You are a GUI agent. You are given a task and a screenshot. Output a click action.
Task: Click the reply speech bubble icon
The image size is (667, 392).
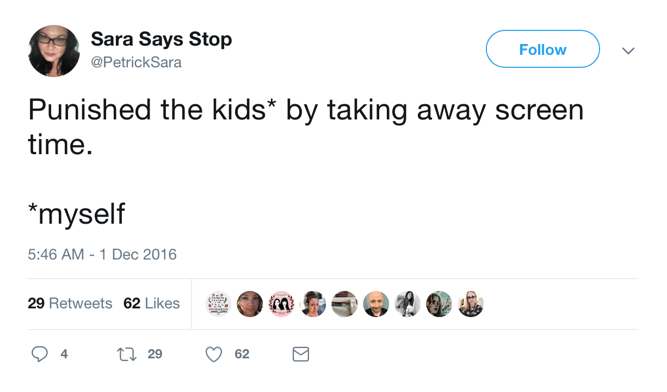39,353
